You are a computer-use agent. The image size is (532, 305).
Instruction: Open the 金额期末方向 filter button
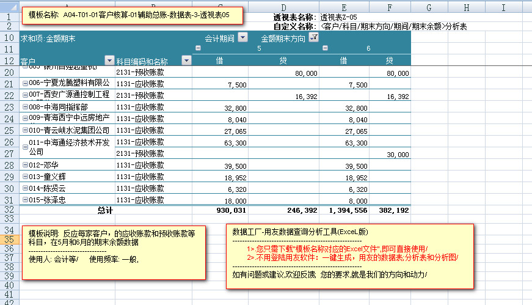[314, 38]
